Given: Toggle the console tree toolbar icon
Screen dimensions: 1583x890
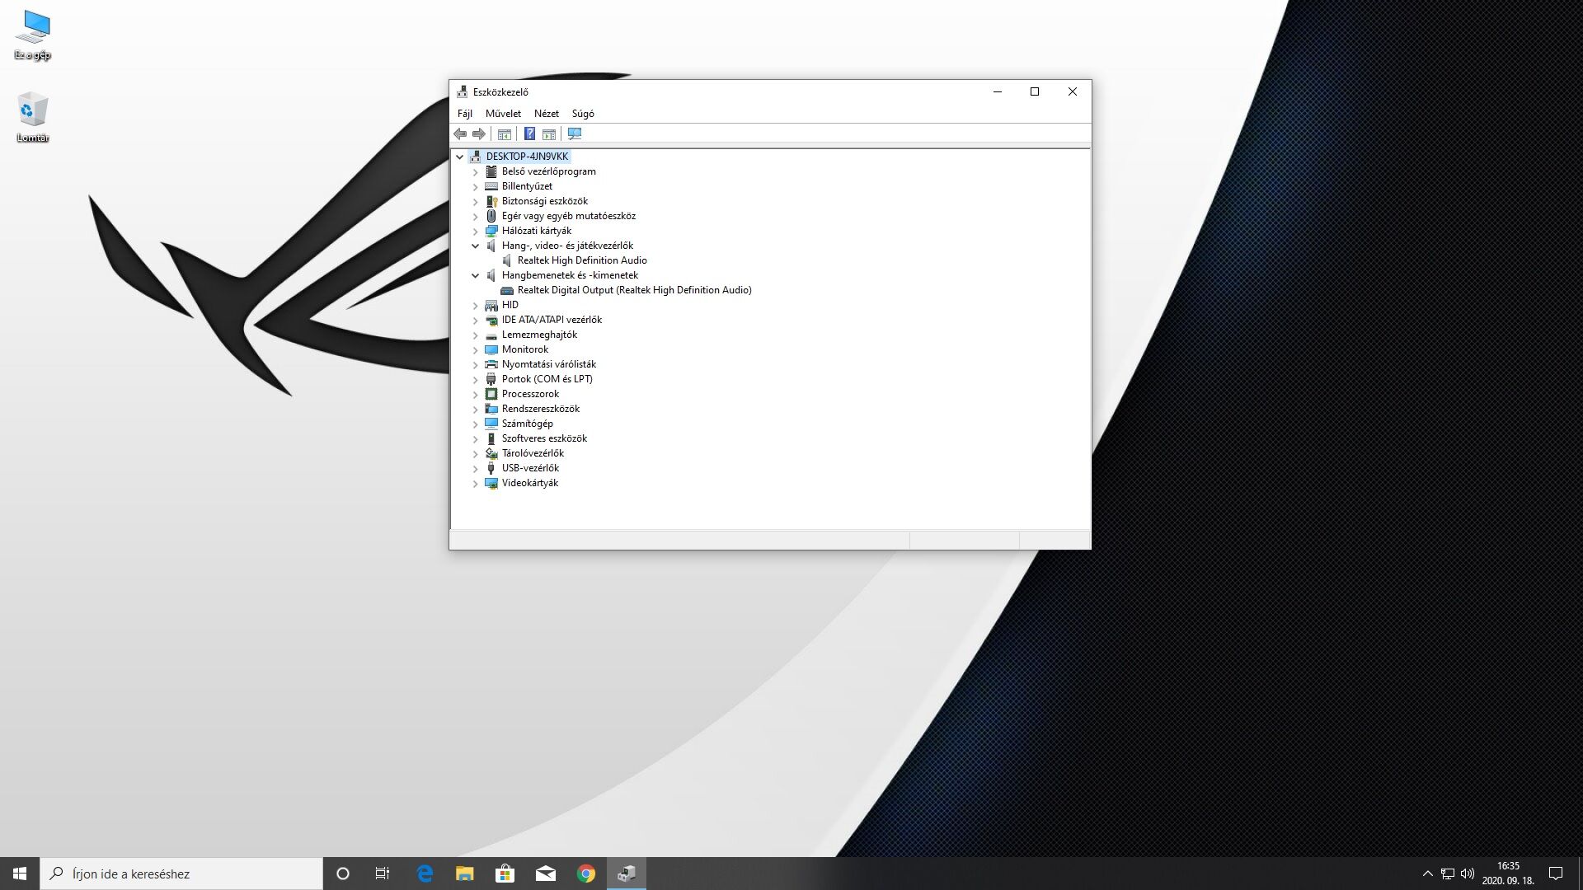Looking at the screenshot, I should 505,133.
